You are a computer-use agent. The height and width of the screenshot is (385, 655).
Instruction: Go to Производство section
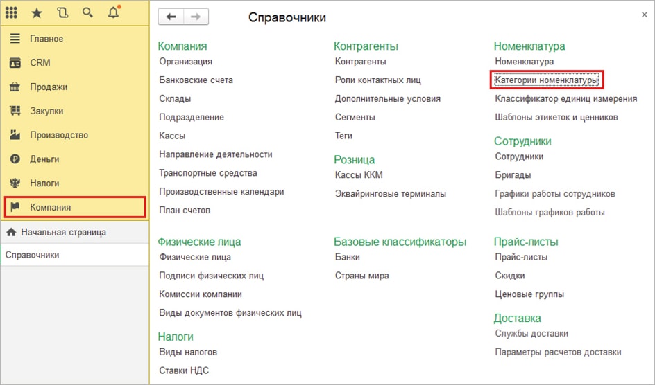click(59, 135)
